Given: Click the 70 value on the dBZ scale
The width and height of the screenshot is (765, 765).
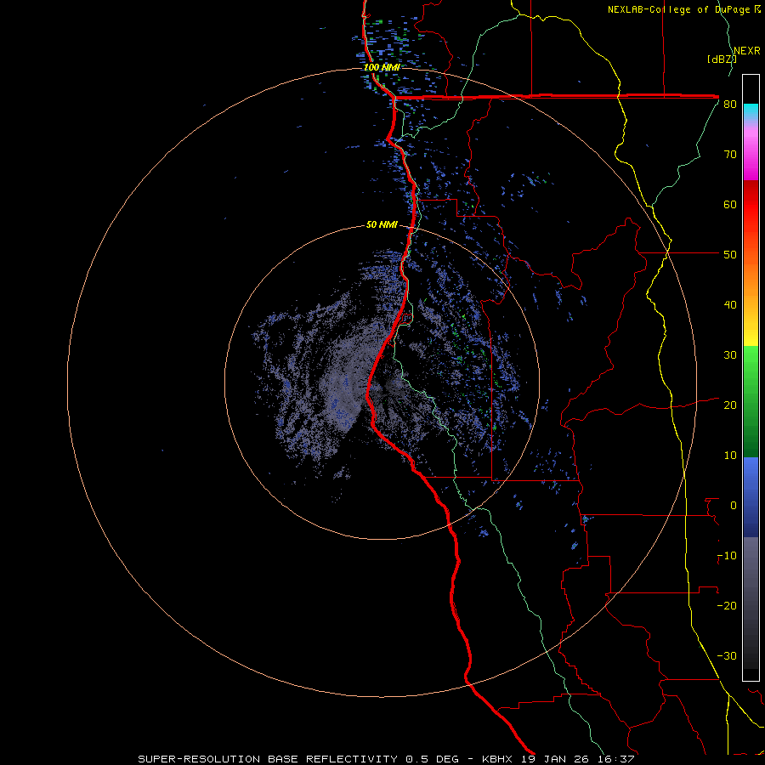Looking at the screenshot, I should pyautogui.click(x=730, y=155).
